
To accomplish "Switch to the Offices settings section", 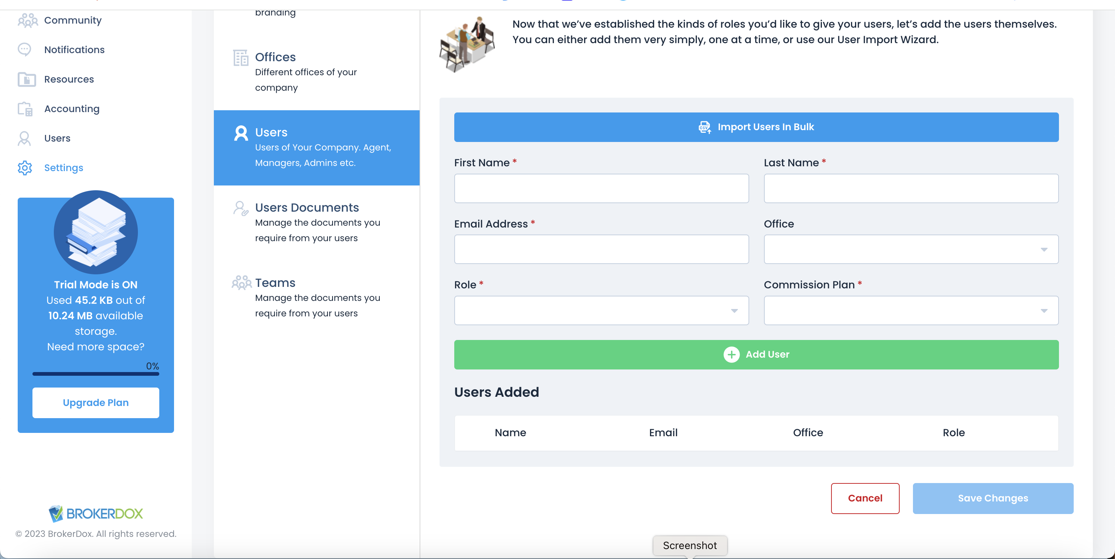I will point(316,72).
